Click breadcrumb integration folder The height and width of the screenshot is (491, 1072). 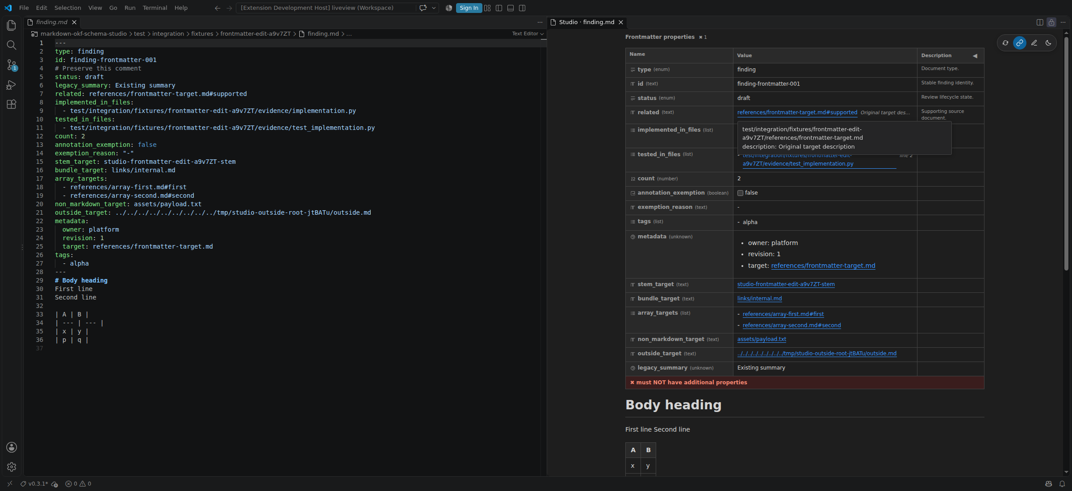coord(168,34)
